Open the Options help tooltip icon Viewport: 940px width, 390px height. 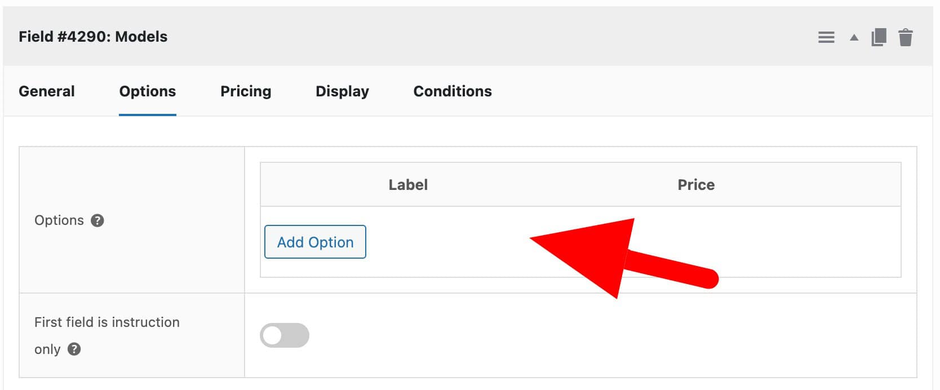point(97,220)
